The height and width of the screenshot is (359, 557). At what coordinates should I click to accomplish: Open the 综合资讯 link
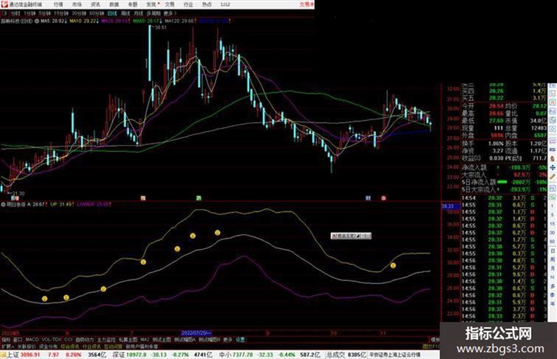[x=70, y=346]
